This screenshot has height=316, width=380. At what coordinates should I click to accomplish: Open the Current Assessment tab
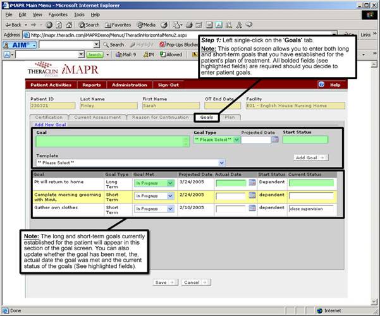(x=97, y=117)
